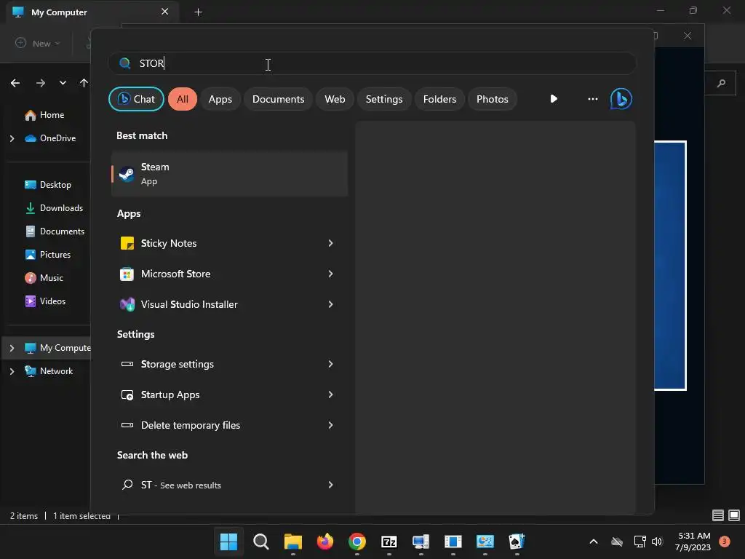Go back in File Explorer navigation
Image resolution: width=745 pixels, height=559 pixels.
15,83
